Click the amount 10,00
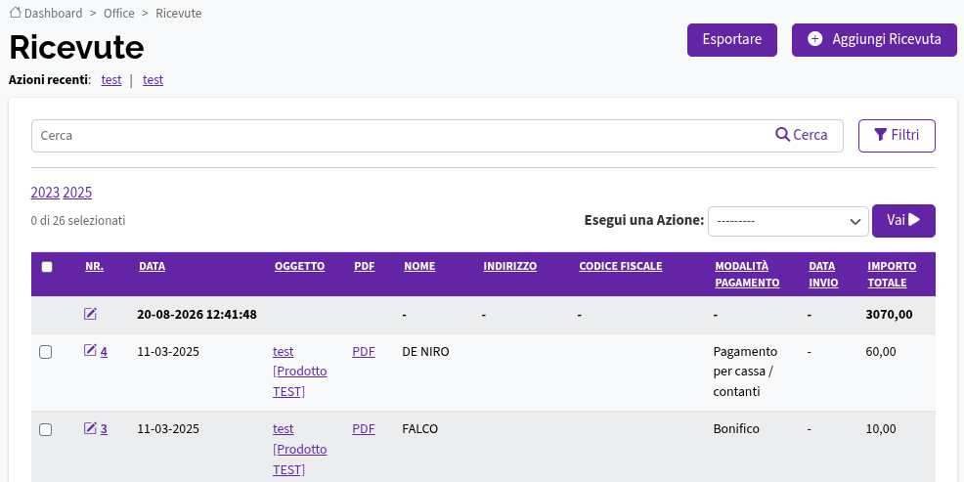Viewport: 964px width, 482px height. coord(880,429)
